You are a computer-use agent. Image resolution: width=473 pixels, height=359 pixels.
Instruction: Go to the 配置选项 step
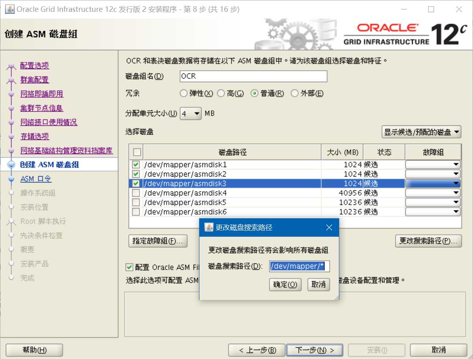35,66
